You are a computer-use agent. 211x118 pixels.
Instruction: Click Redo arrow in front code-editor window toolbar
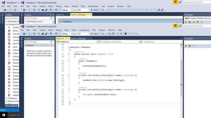coord(56,34)
